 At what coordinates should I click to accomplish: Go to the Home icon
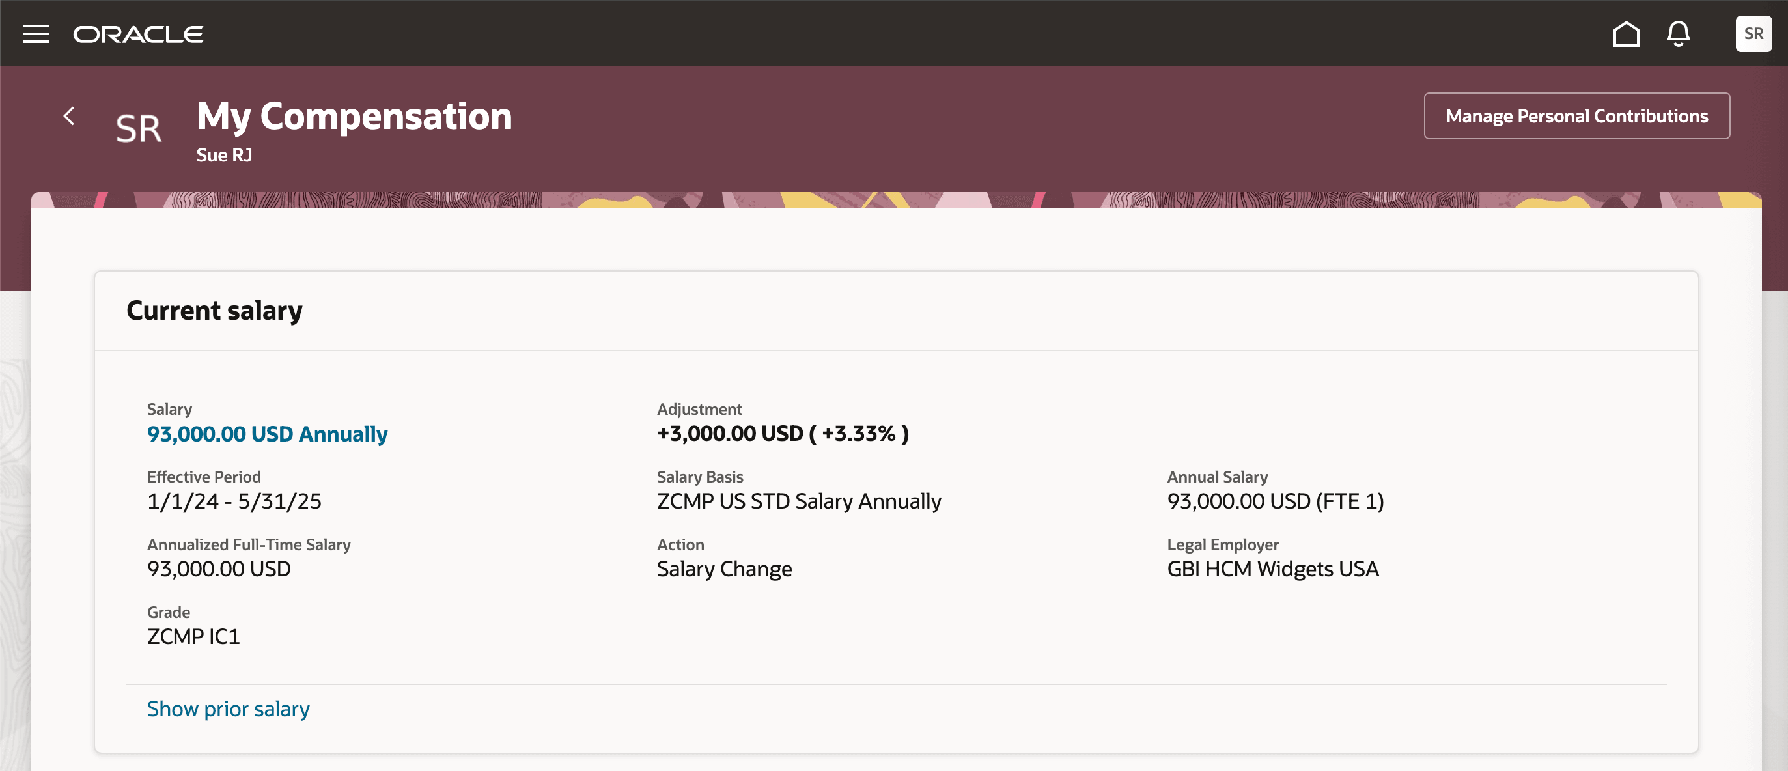click(1627, 33)
